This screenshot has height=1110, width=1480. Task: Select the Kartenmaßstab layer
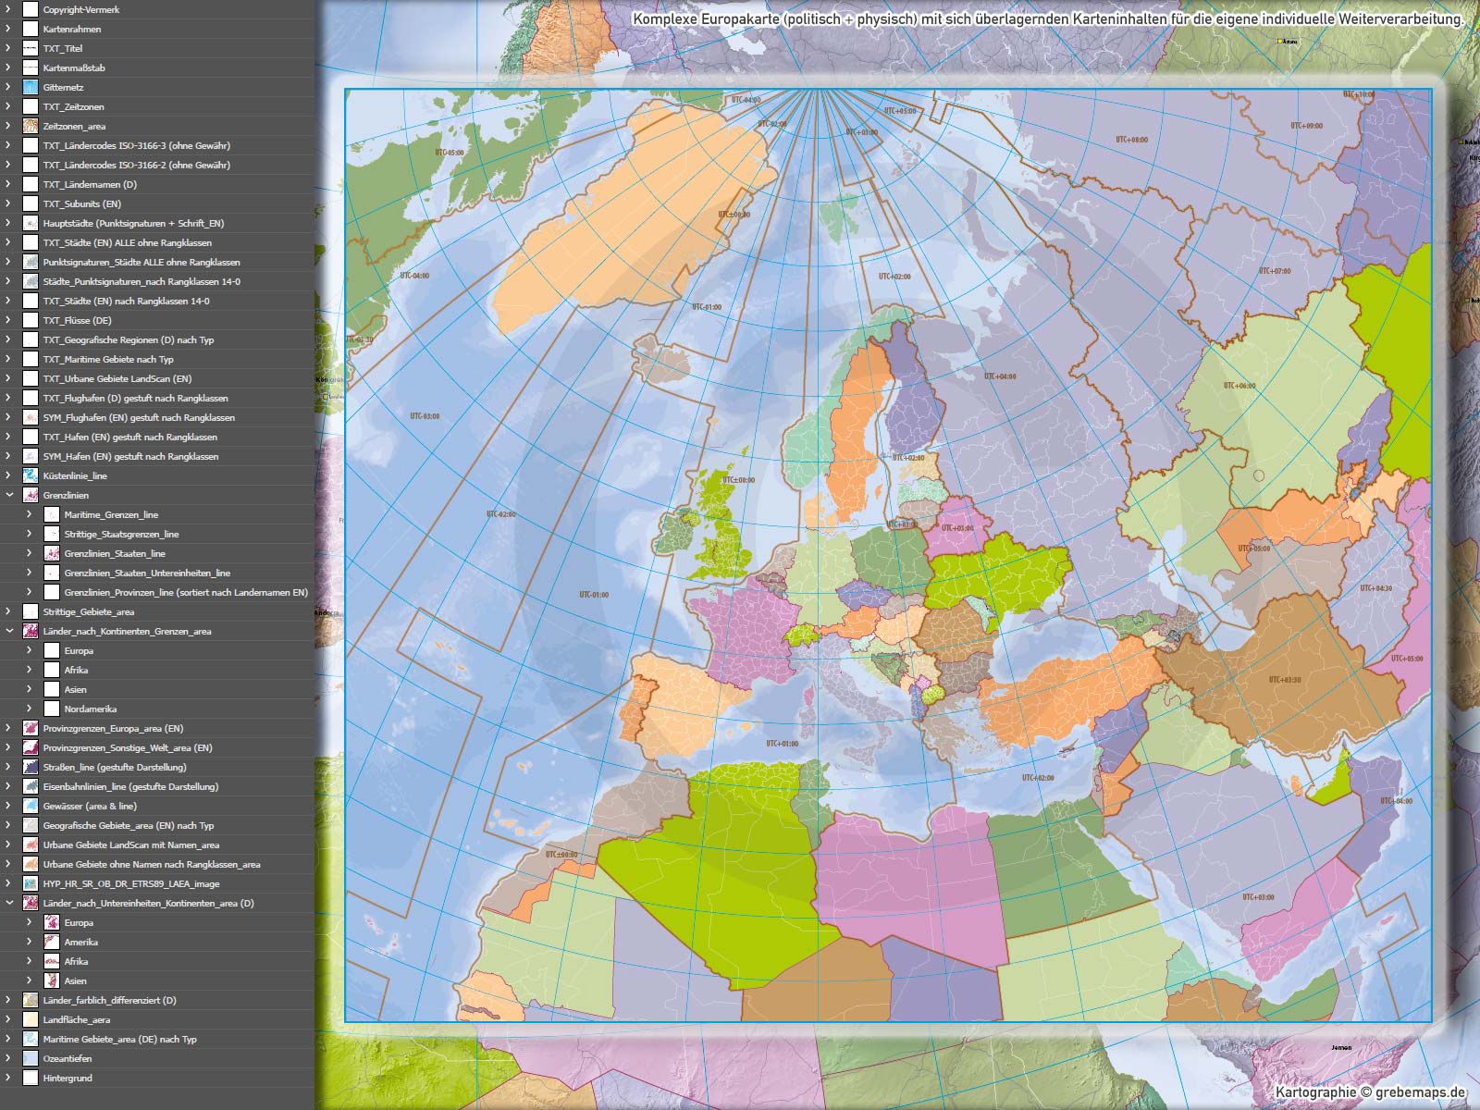pos(74,68)
